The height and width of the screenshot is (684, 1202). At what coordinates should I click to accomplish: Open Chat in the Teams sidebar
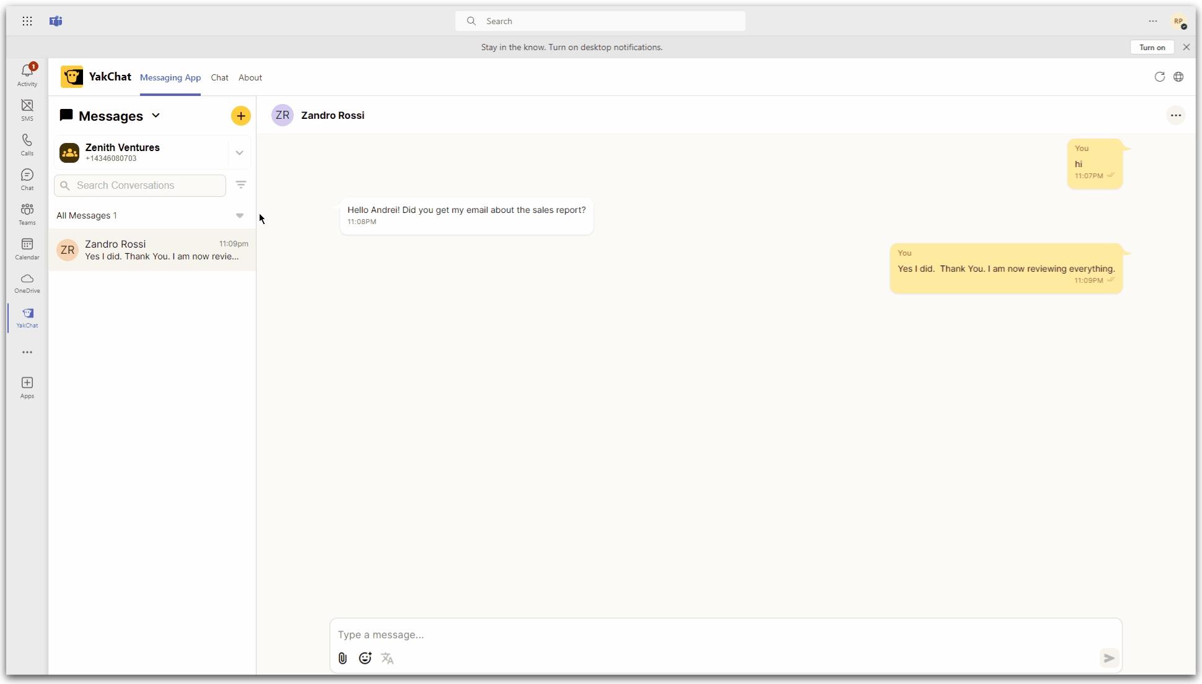click(x=27, y=180)
